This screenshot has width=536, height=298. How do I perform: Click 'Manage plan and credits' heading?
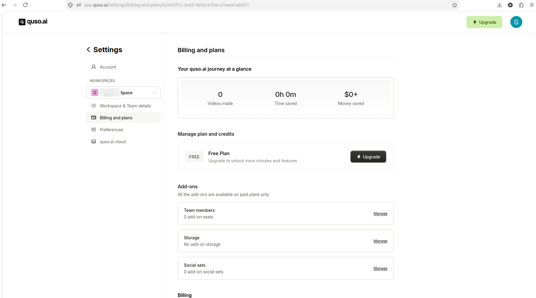[206, 134]
